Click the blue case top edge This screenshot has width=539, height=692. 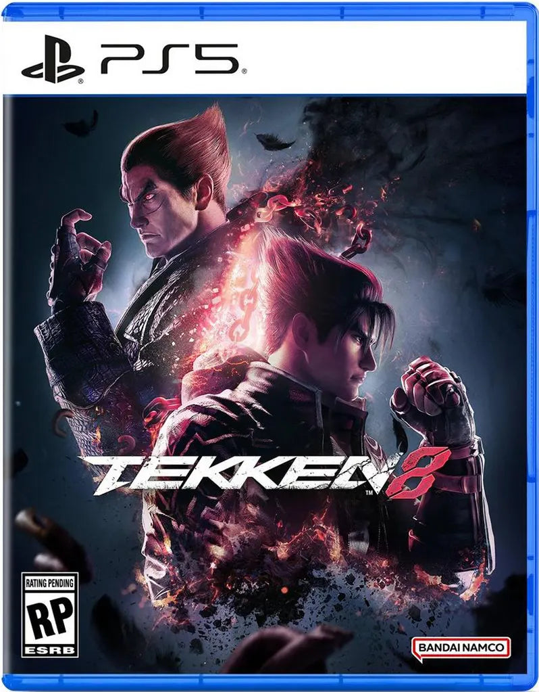click(269, 11)
